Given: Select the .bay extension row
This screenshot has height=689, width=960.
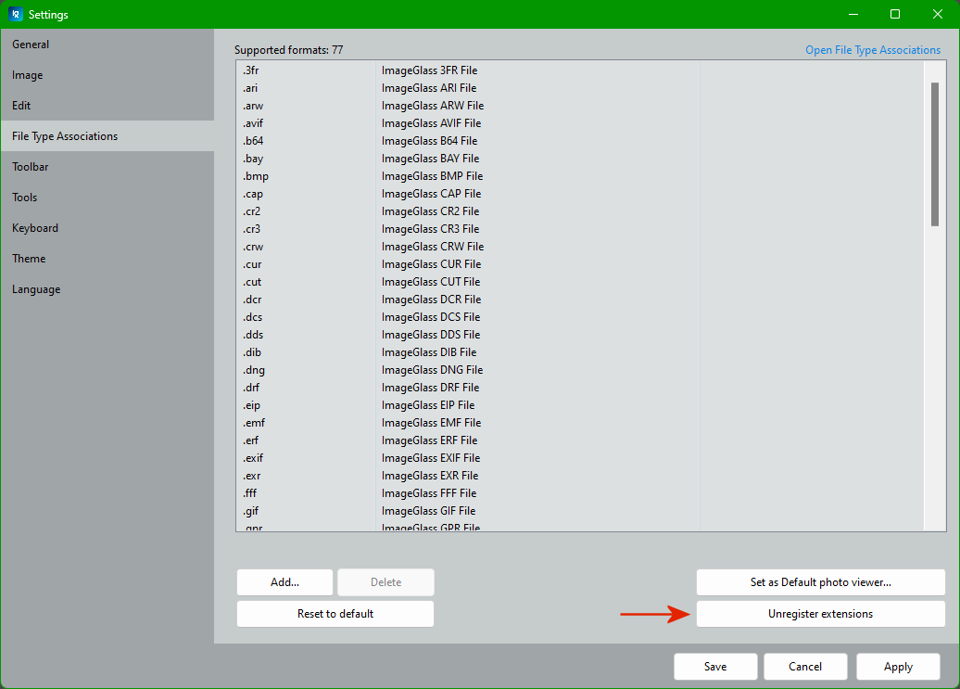Looking at the screenshot, I should [x=579, y=159].
